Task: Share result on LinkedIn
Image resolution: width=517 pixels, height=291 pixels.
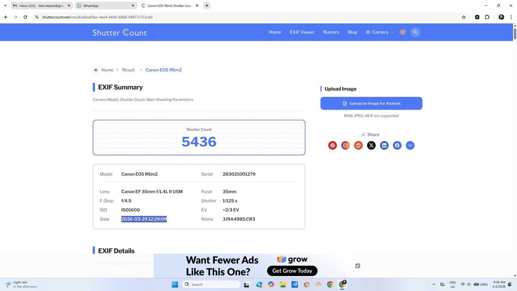Action: (384, 145)
